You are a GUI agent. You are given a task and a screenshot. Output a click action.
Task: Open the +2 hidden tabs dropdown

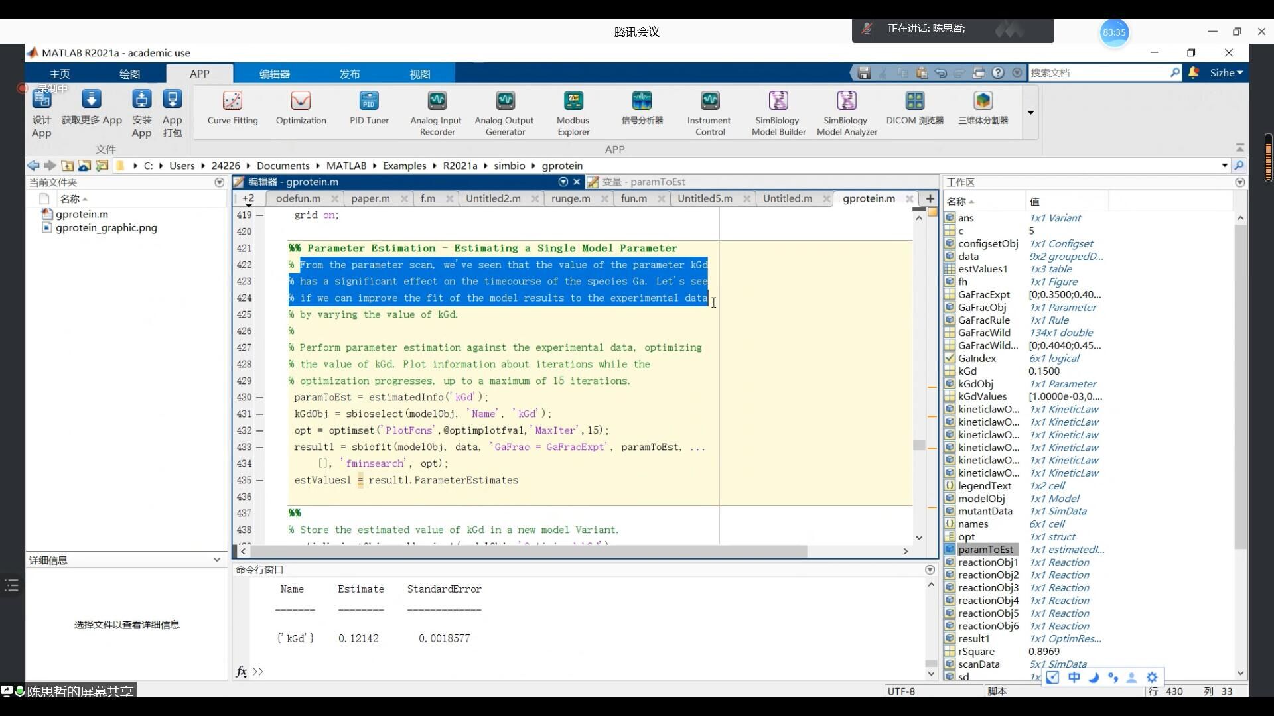tap(248, 199)
